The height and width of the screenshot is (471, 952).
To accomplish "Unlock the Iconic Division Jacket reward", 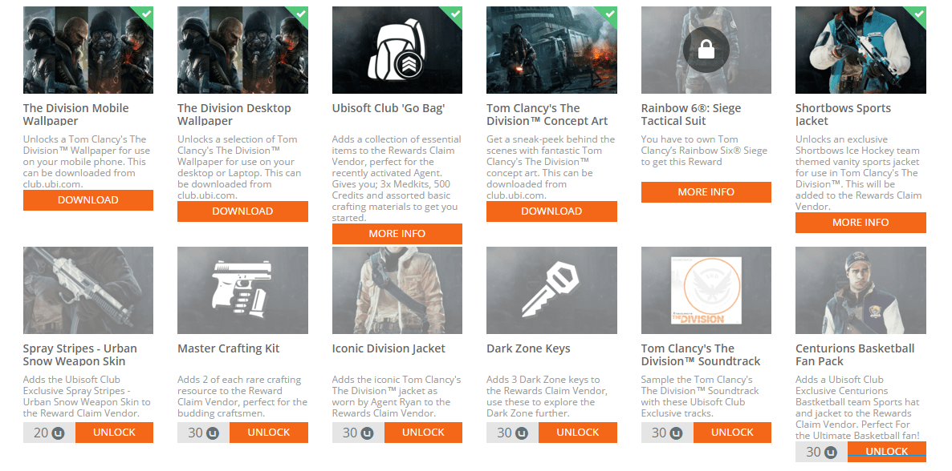I will (423, 433).
